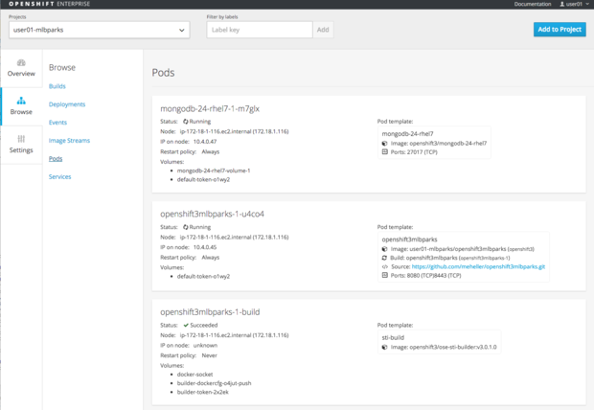The width and height of the screenshot is (594, 410).
Task: Open the user01-mlbparks project dropdown
Action: pos(99,30)
